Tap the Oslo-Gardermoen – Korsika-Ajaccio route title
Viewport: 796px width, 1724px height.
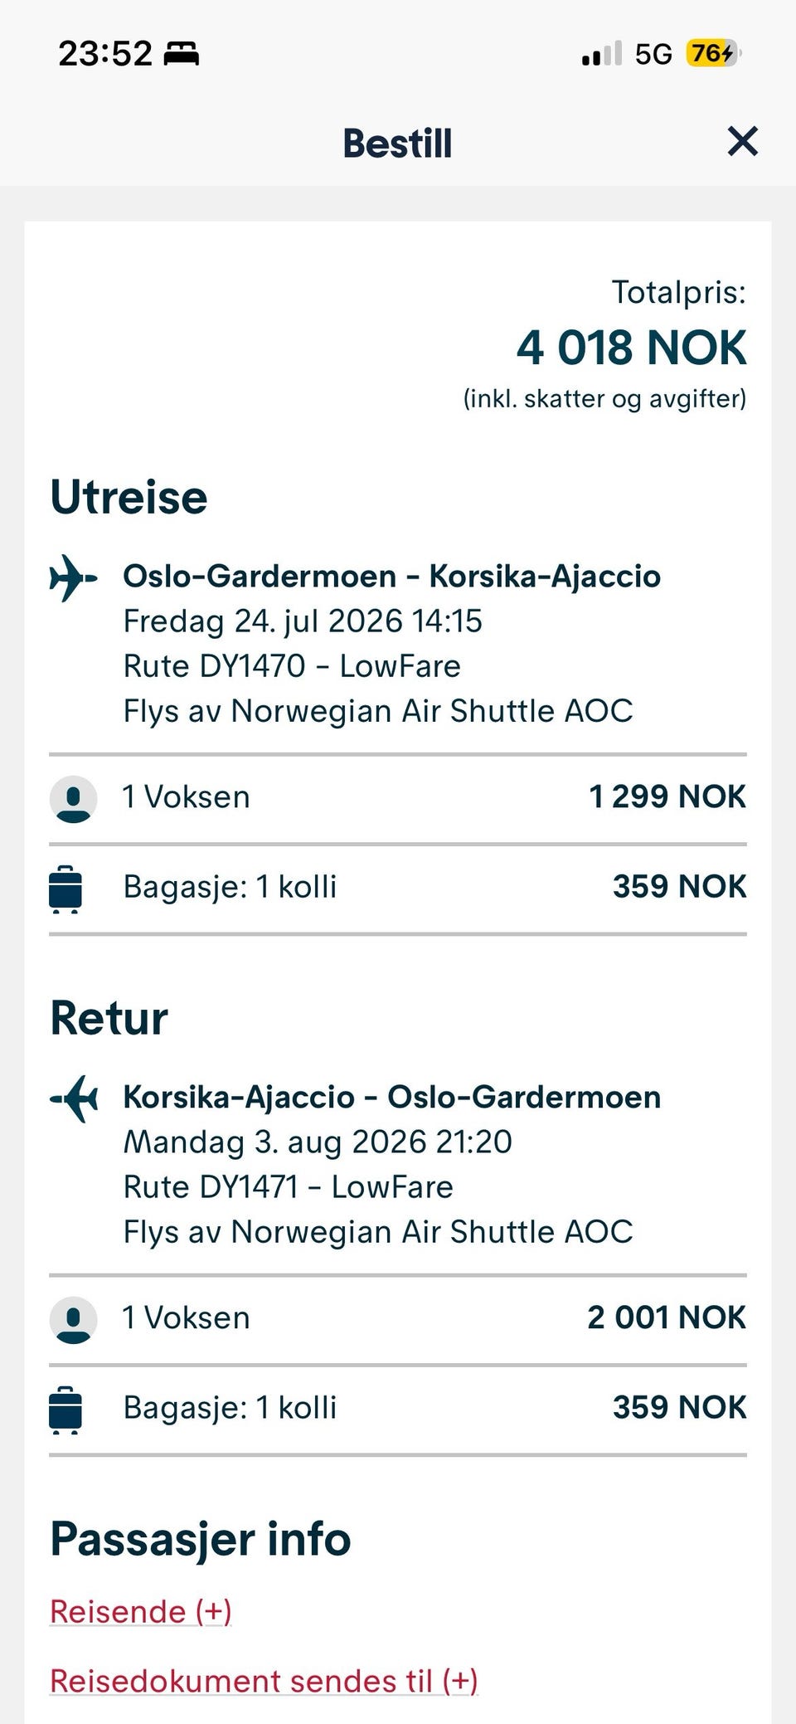point(391,576)
